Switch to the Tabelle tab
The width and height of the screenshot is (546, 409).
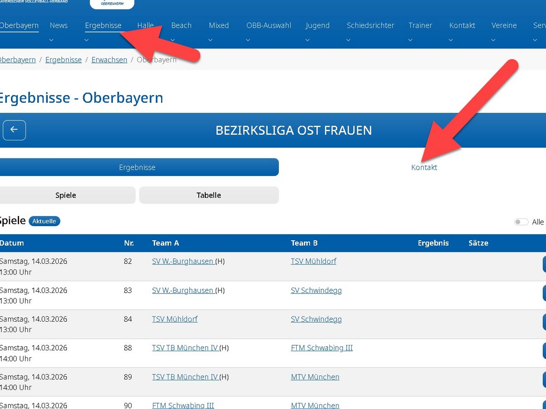point(209,195)
